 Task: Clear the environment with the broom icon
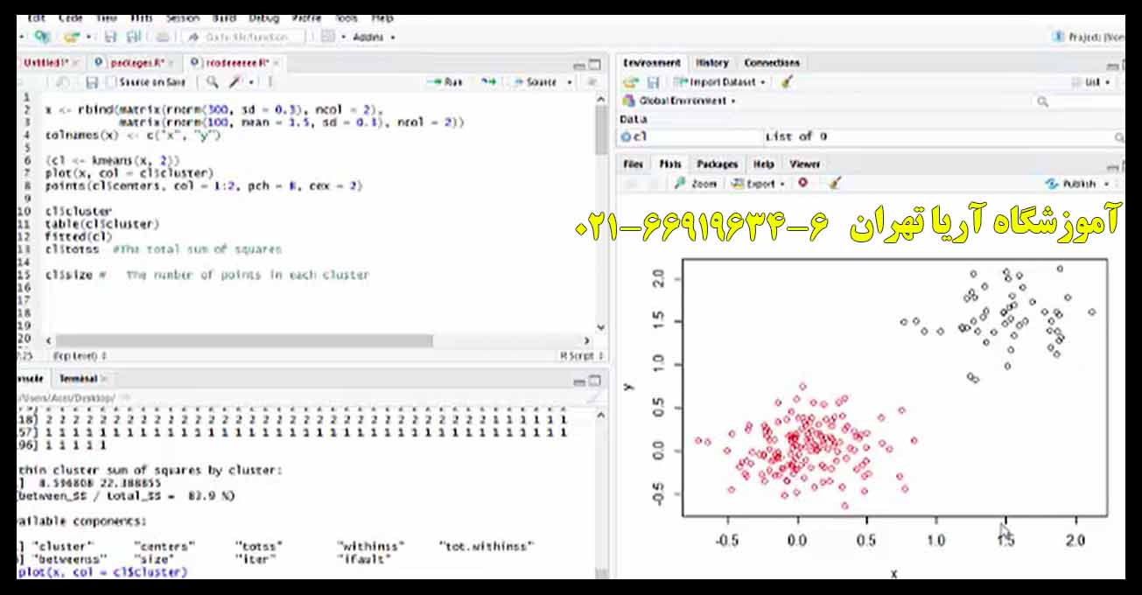pyautogui.click(x=786, y=82)
